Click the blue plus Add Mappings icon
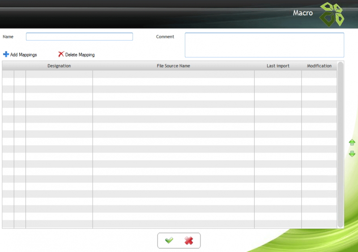The height and width of the screenshot is (252, 358). click(x=6, y=54)
